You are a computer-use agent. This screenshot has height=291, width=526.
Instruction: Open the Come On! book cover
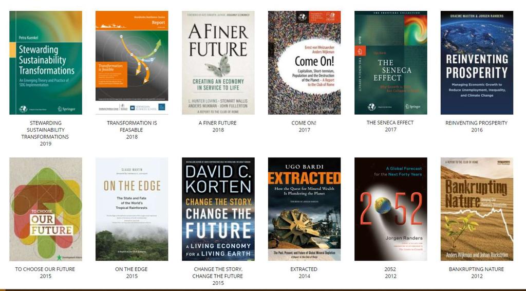[x=304, y=63]
